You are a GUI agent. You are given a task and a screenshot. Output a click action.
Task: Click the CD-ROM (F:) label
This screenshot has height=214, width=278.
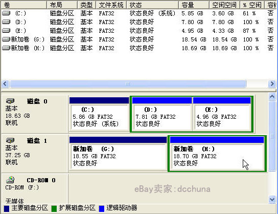click(x=22, y=187)
